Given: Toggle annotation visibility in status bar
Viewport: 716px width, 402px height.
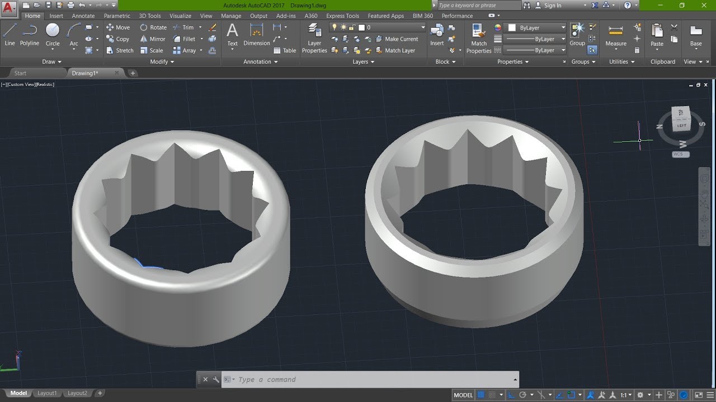Looking at the screenshot, I should [591, 395].
